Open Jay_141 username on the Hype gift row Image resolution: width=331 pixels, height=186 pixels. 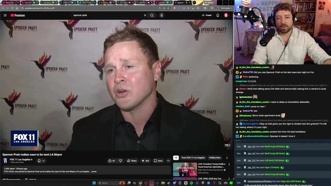(251, 167)
